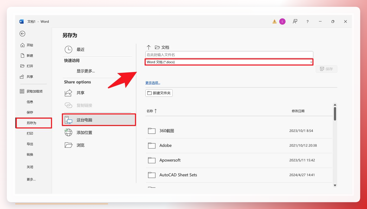Screen dimensions: 367x209
Task: Open the 开始 home page
Action: coord(27,45)
